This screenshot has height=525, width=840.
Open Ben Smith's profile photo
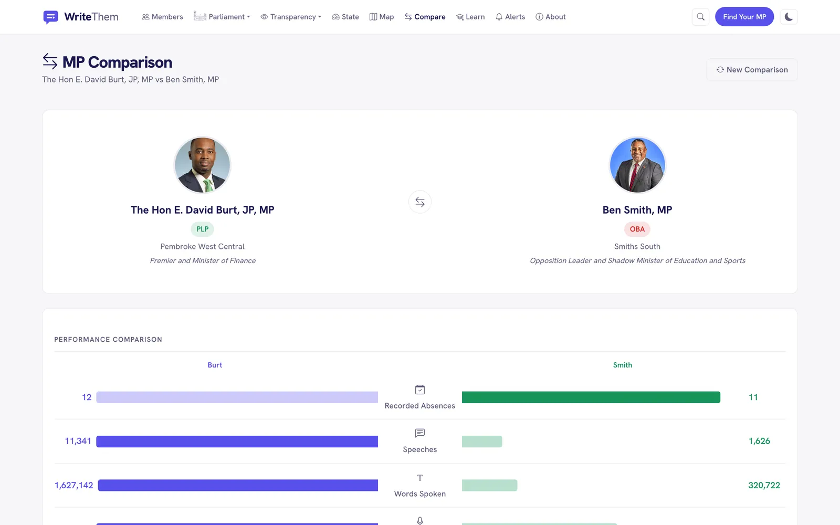[637, 165]
